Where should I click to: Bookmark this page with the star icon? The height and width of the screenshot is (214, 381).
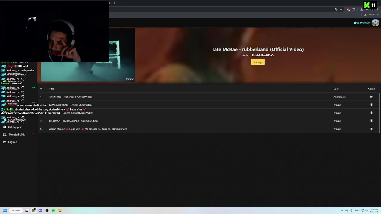pos(341,9)
